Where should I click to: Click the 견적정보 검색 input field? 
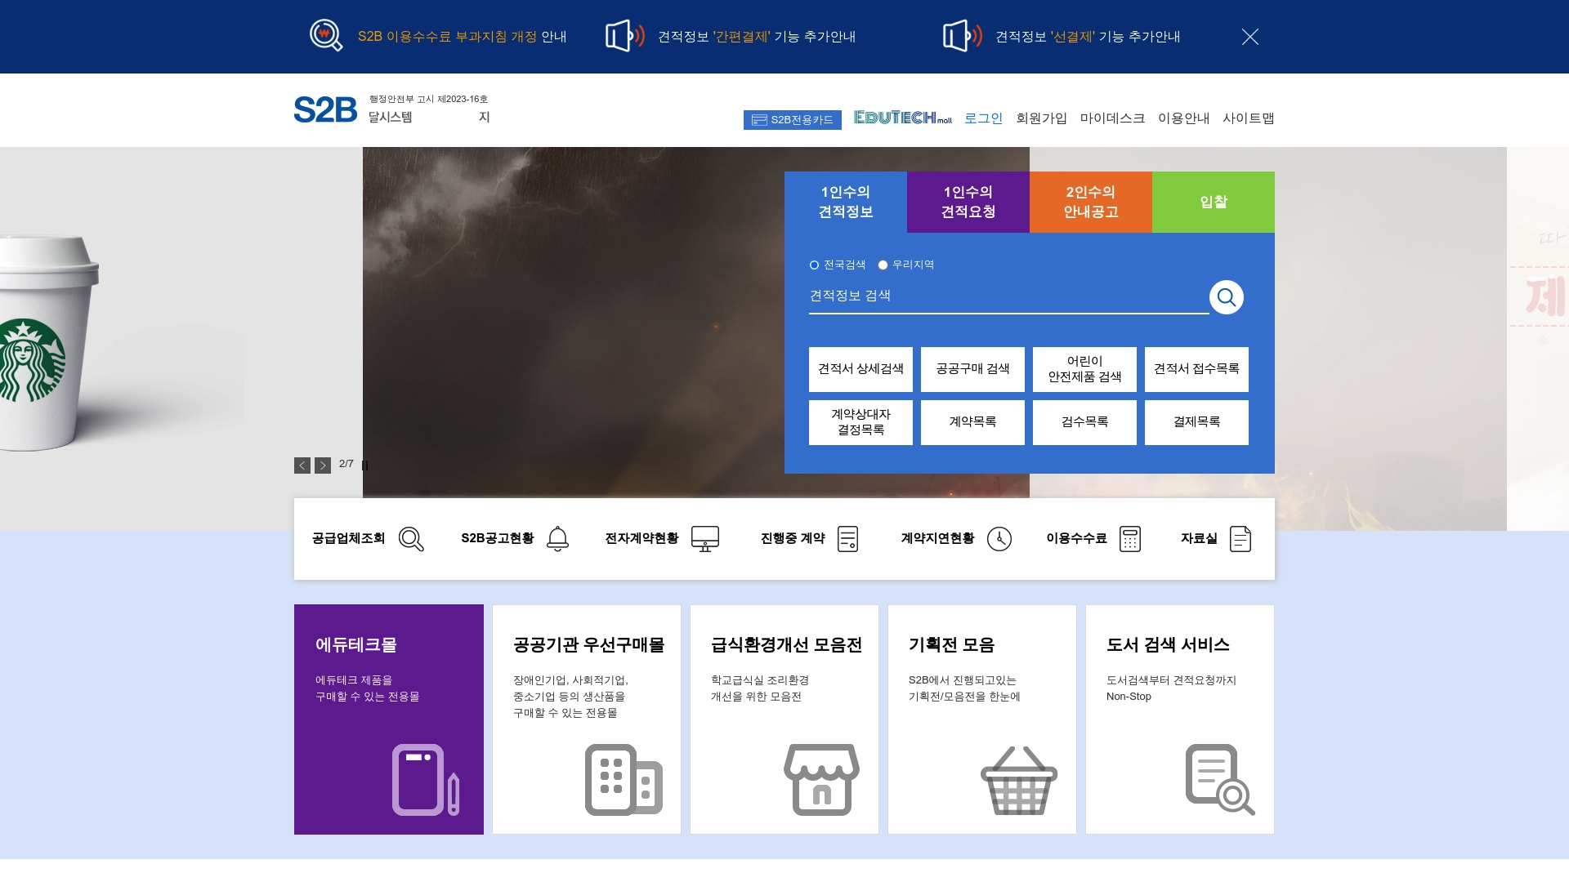pos(981,296)
